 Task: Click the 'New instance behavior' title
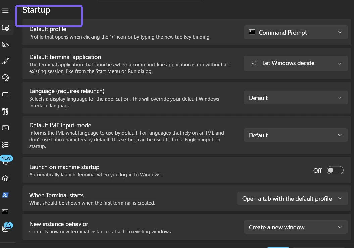pos(59,224)
